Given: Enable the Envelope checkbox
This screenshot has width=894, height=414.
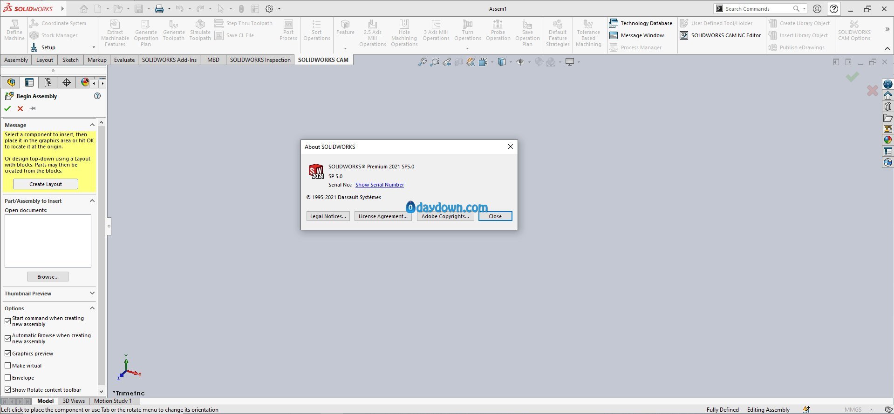Looking at the screenshot, I should (8, 378).
